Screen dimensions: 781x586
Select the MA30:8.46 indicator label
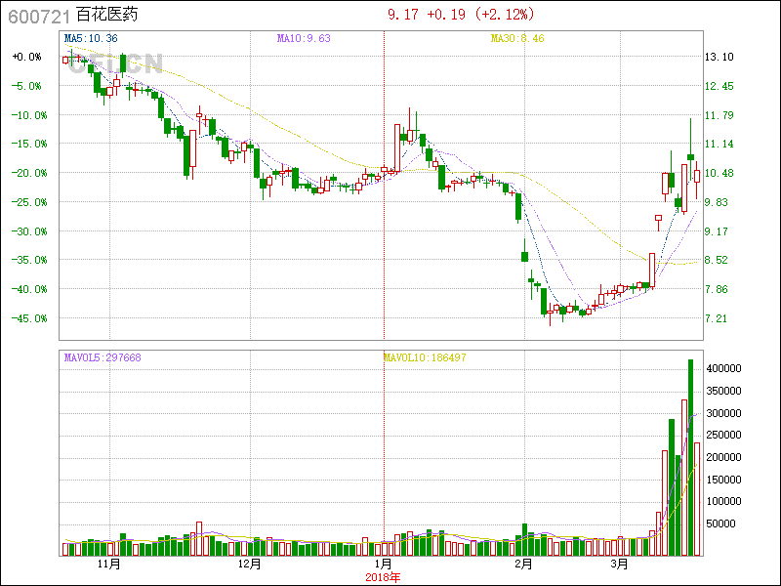[517, 38]
